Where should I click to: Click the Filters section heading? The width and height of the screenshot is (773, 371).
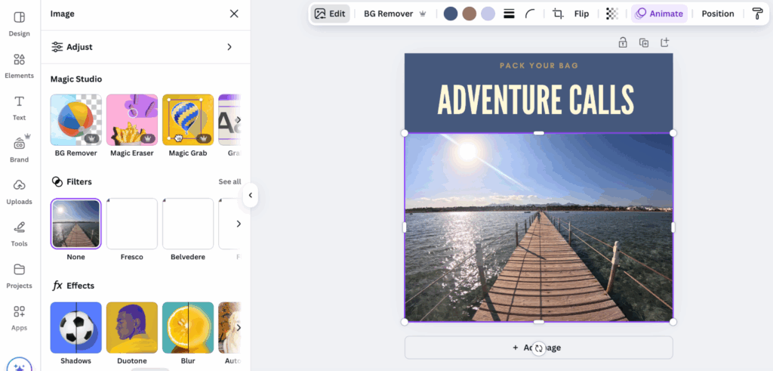coord(72,181)
